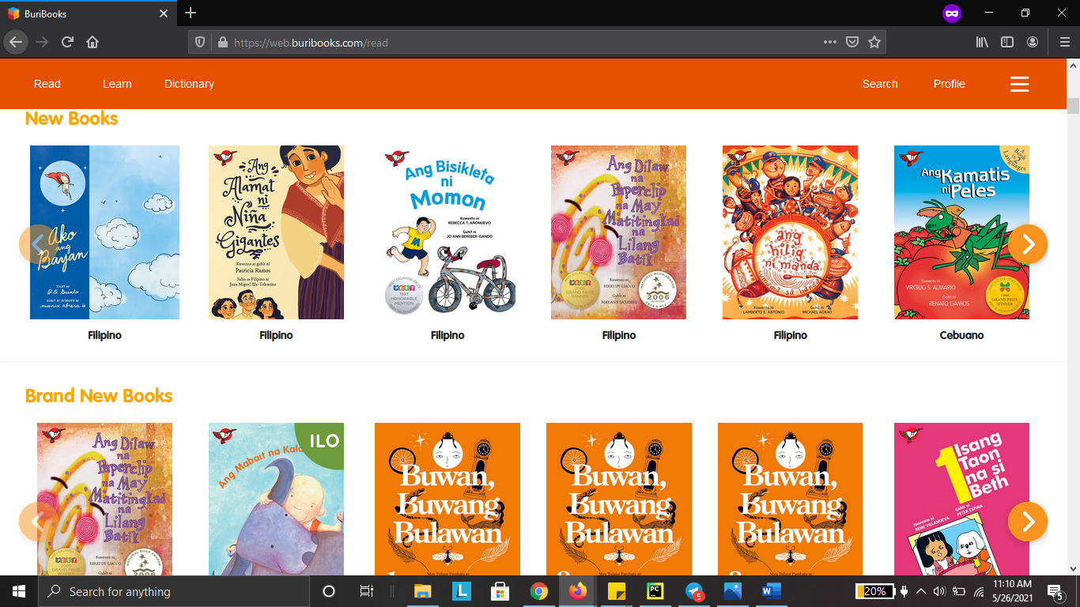The image size is (1080, 607).
Task: Open Google Chrome from the taskbar
Action: (539, 591)
